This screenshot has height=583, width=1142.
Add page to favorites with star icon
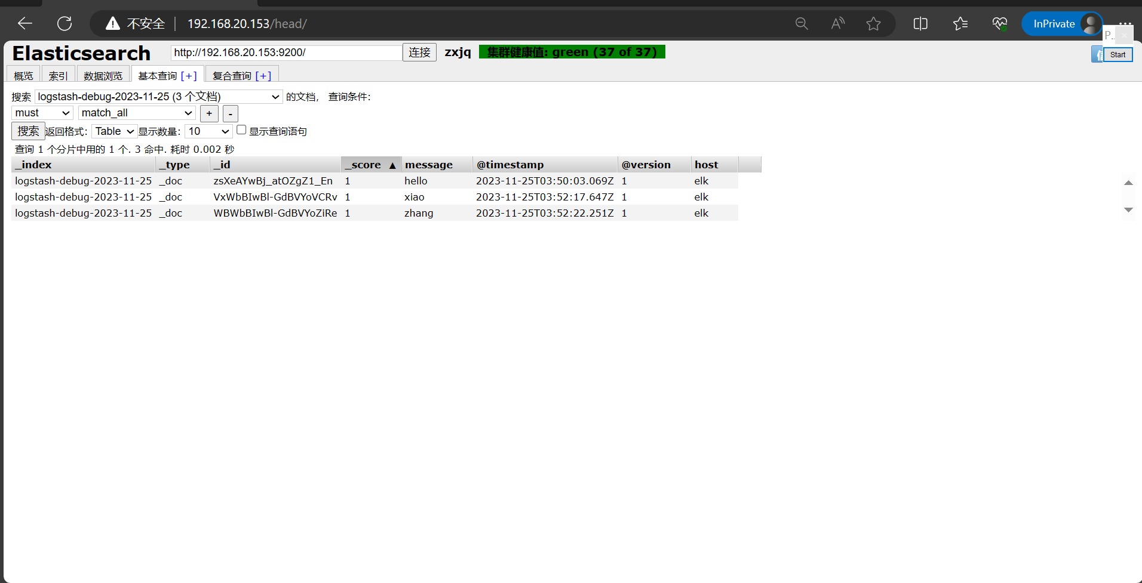click(874, 23)
